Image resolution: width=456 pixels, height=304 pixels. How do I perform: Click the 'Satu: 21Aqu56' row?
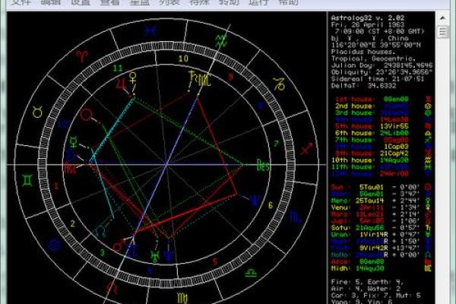(x=382, y=228)
